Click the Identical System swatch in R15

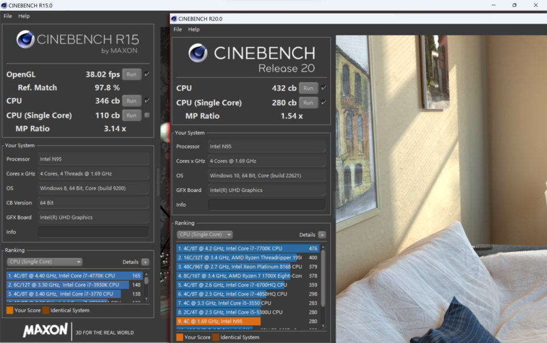coord(46,310)
